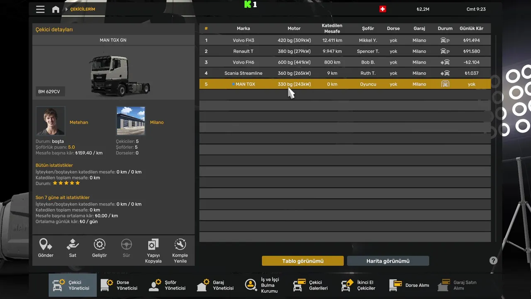Click the driver portrait thumbnail
Image resolution: width=531 pixels, height=299 pixels.
point(51,121)
